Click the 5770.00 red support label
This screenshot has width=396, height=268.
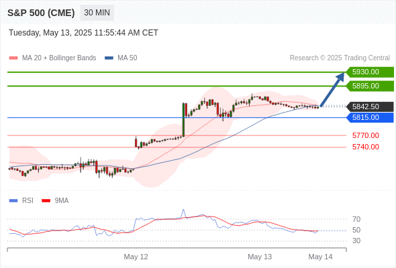365,135
